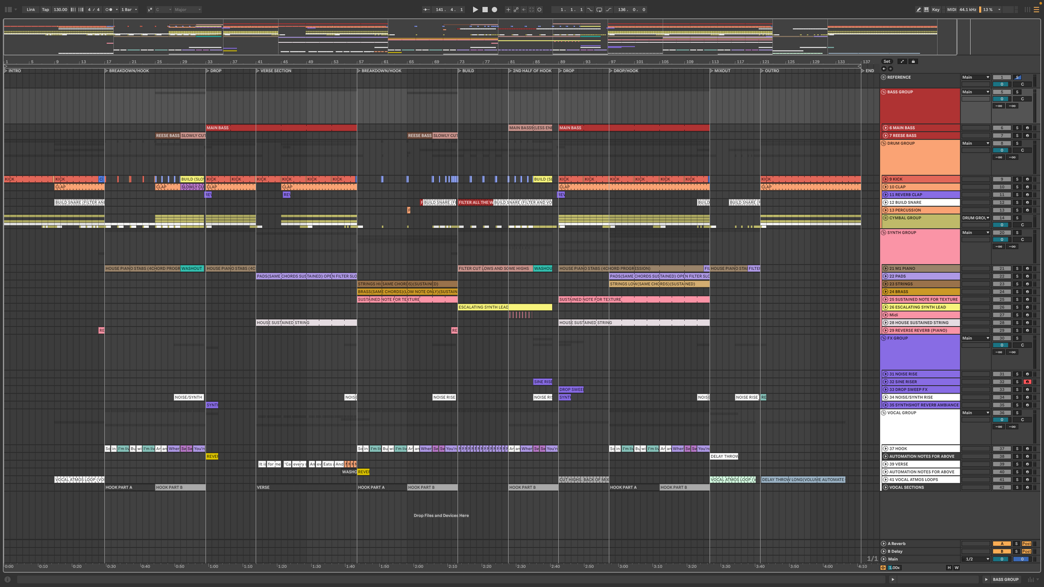
Task: Enable Follow playback in the transport
Action: [x=426, y=9]
